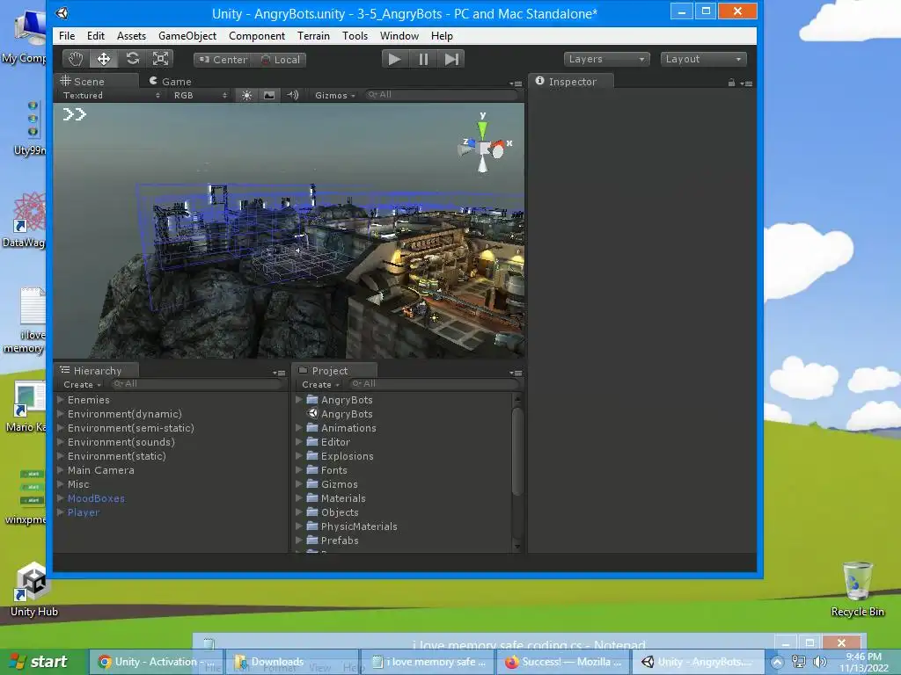Screen dimensions: 901x675
Task: Click the blue Z axis on scene gizmo
Action: coord(470,143)
